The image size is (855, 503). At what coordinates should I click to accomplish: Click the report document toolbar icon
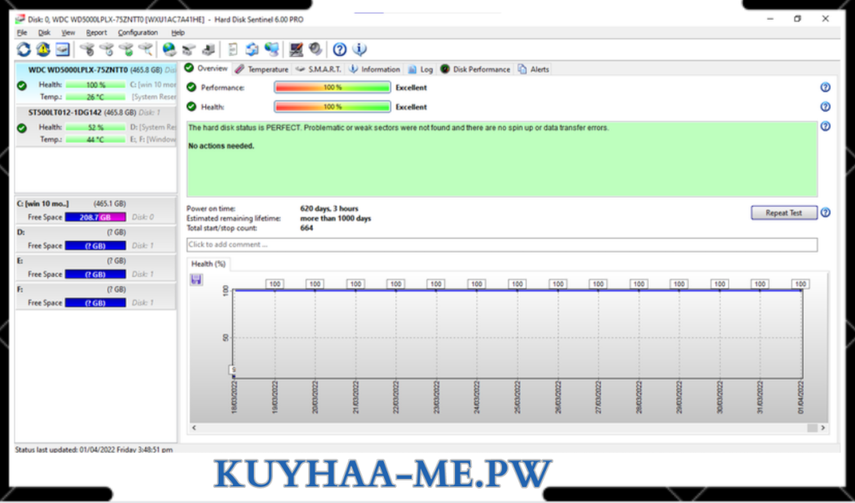(x=232, y=49)
